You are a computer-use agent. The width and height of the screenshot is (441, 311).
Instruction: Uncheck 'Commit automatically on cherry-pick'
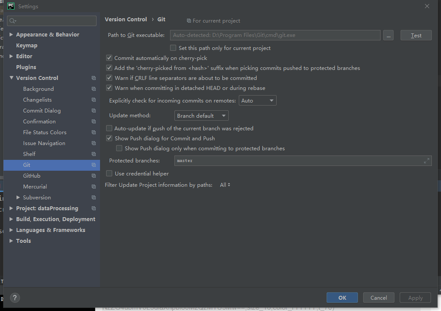109,58
